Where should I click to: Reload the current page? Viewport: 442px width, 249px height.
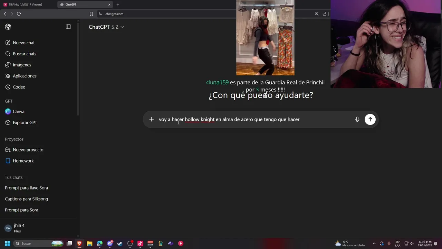click(19, 14)
